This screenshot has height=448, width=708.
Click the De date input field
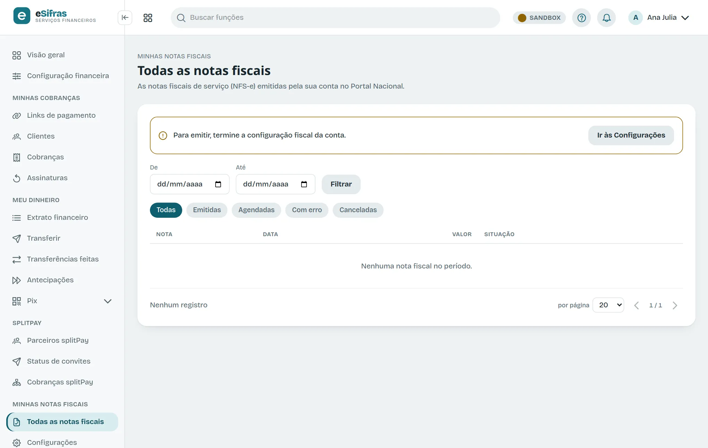pos(189,184)
